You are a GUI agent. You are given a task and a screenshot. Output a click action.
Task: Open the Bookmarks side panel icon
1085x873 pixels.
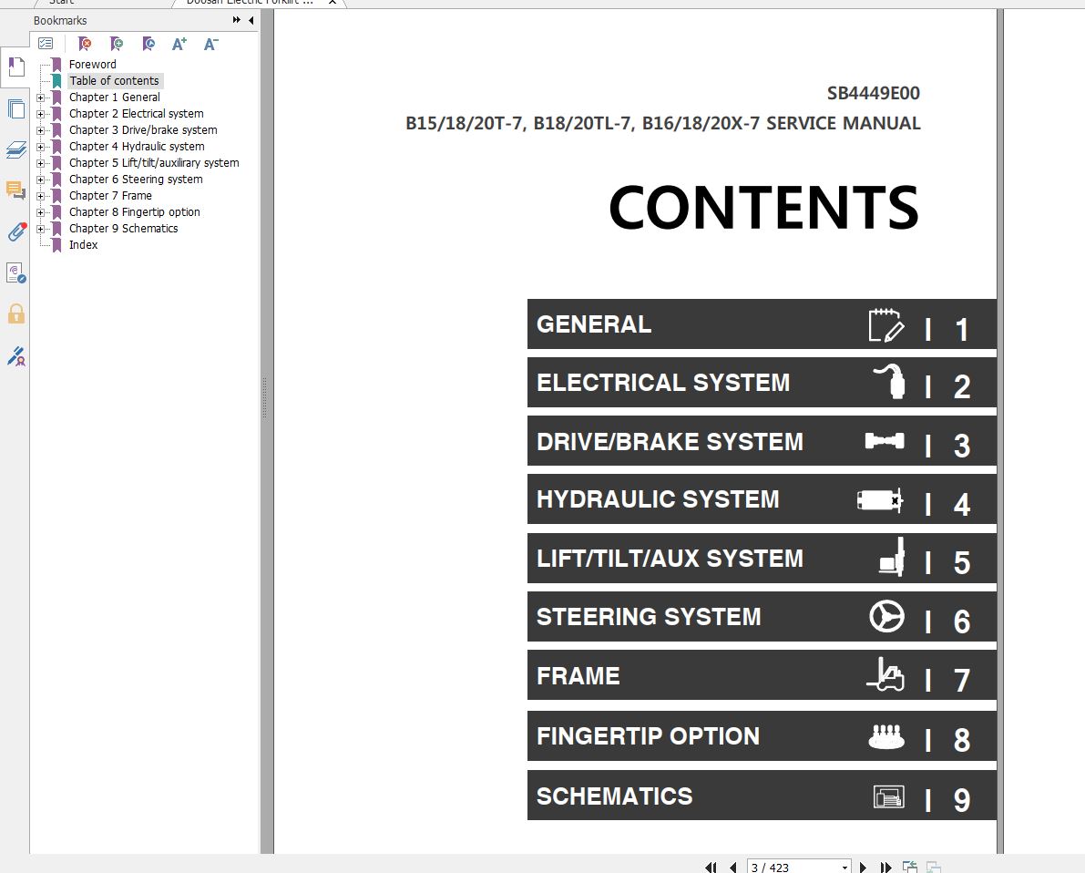[15, 67]
